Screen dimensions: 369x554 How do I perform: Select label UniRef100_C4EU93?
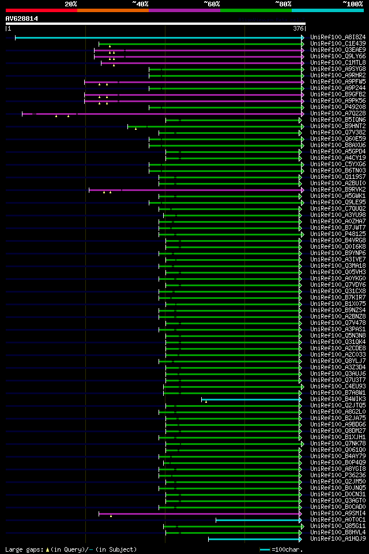click(338, 387)
